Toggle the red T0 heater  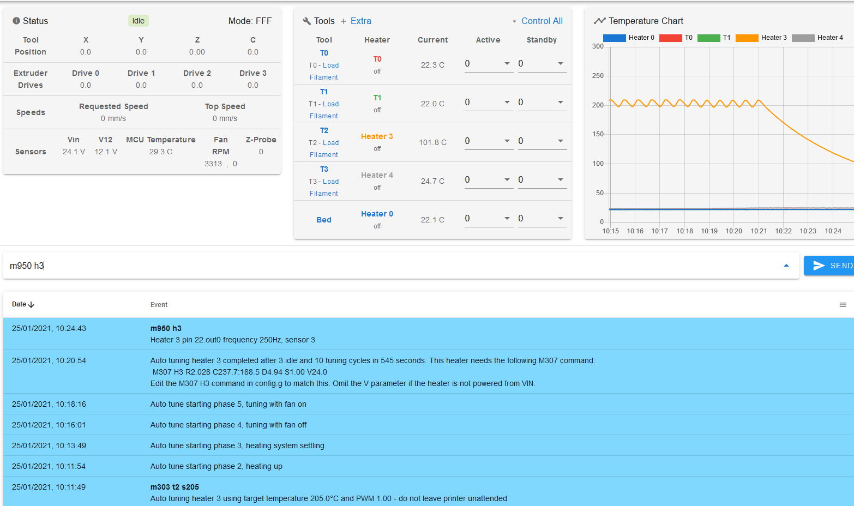coord(377,59)
